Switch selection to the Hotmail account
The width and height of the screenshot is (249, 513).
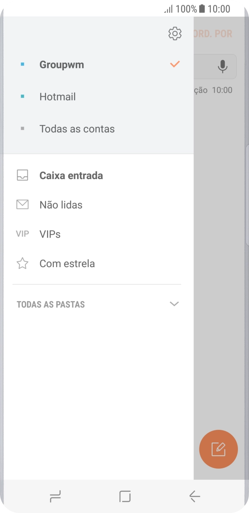(57, 96)
